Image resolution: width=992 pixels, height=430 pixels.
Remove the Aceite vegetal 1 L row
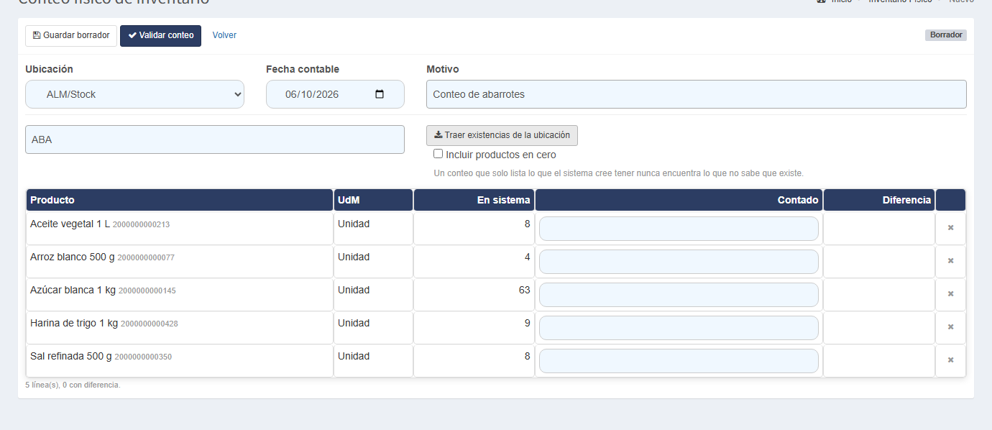[950, 228]
